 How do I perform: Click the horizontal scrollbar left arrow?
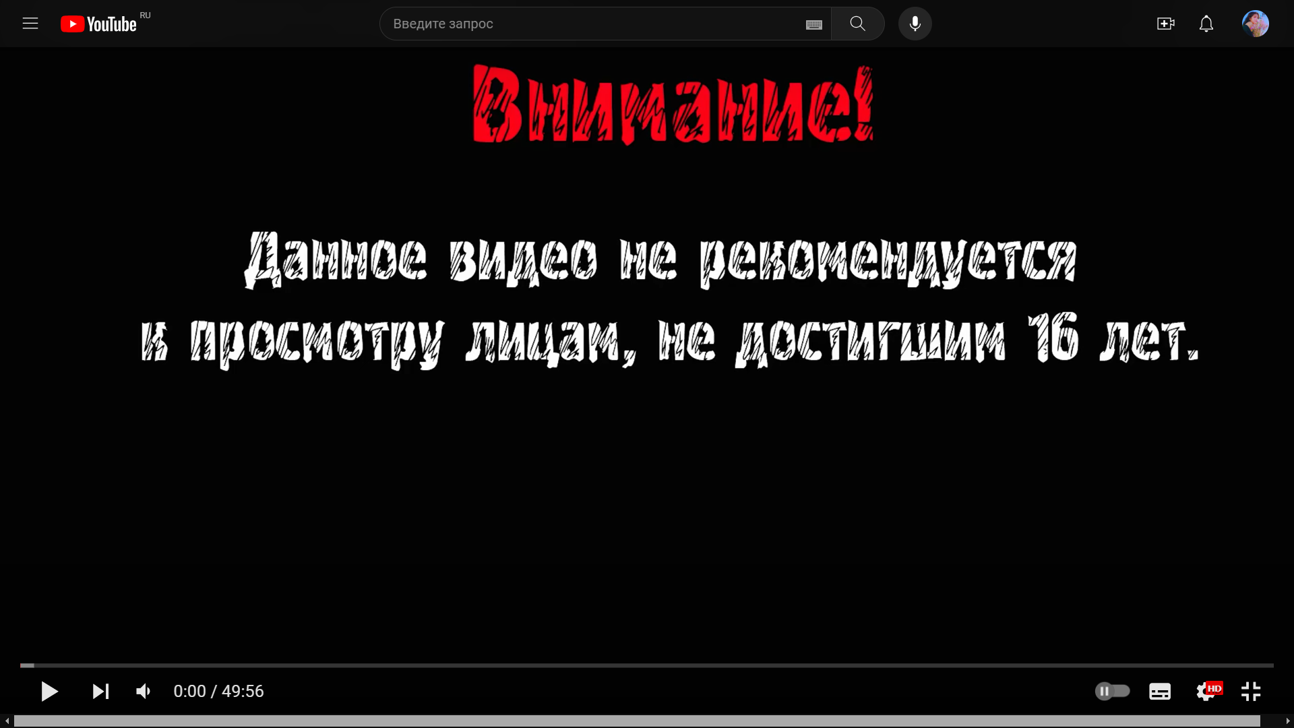7,721
